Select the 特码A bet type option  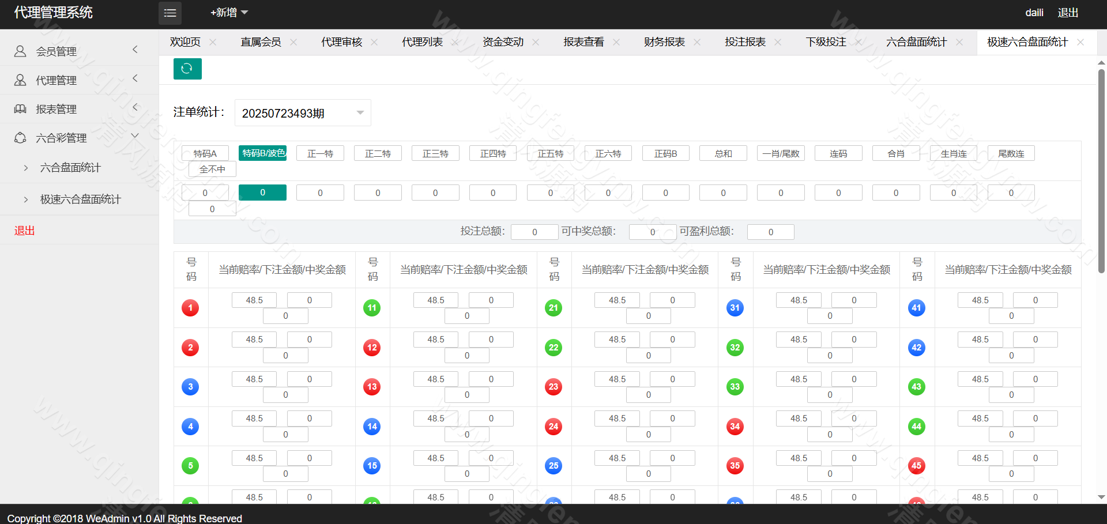[205, 153]
